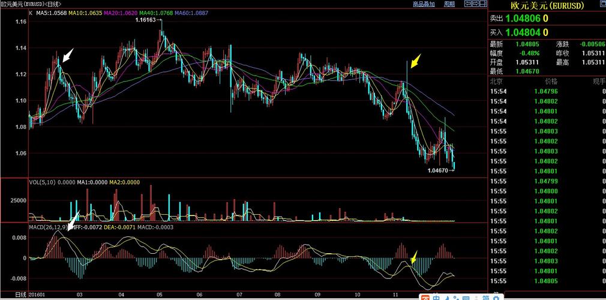
Task: Click the yellow arrow marker on price chart
Action: point(415,60)
